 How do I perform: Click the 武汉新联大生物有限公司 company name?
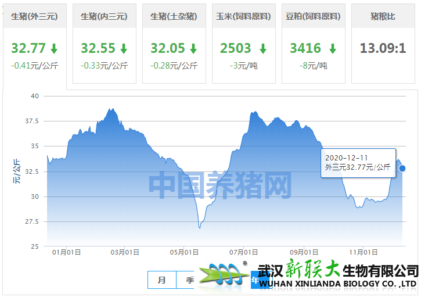tap(338, 271)
